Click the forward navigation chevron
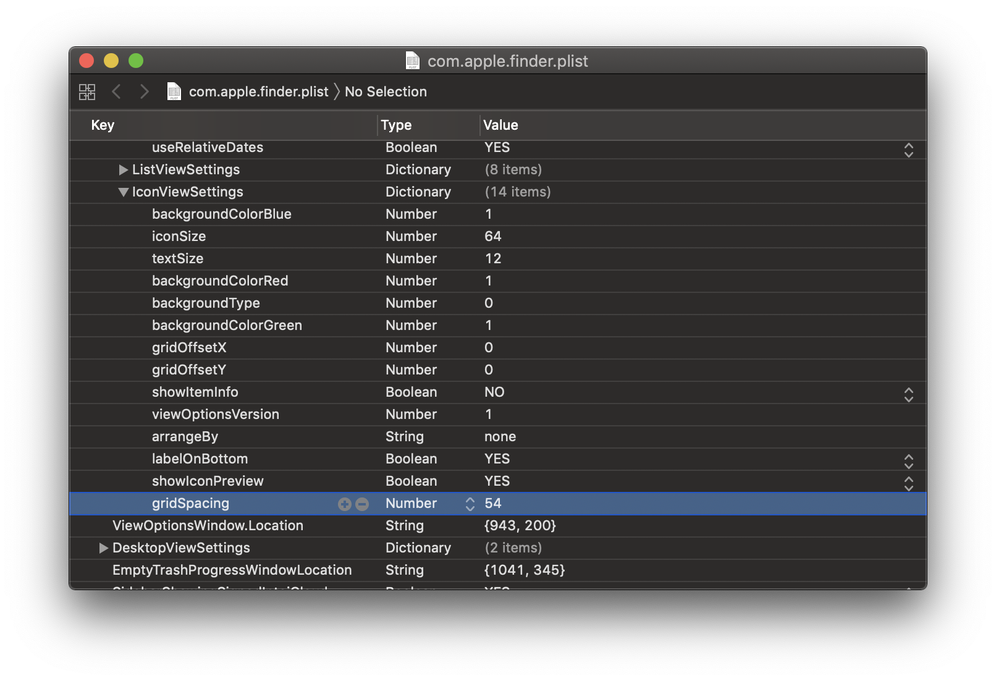Image resolution: width=996 pixels, height=681 pixels. (144, 91)
